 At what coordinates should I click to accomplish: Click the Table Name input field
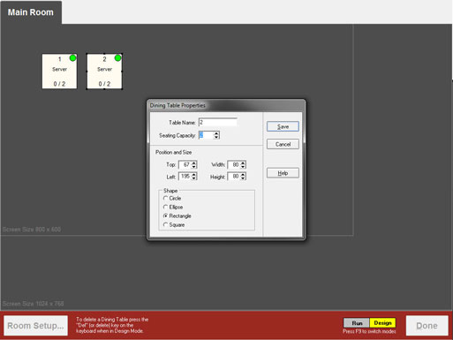218,123
